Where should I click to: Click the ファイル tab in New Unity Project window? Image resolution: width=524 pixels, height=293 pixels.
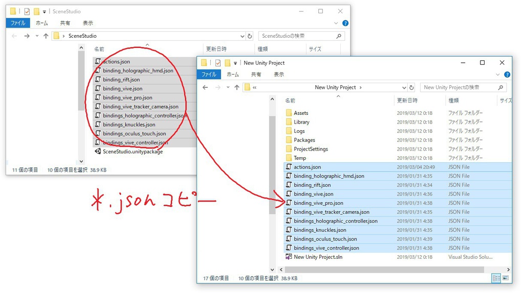209,75
